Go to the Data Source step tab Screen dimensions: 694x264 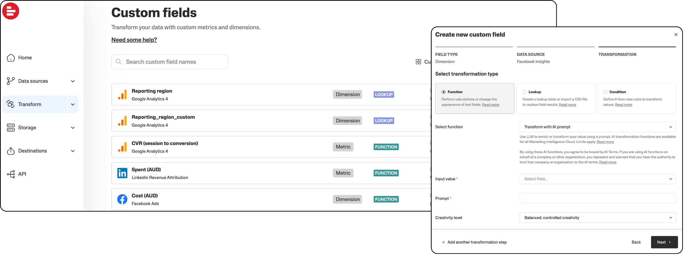pyautogui.click(x=531, y=54)
